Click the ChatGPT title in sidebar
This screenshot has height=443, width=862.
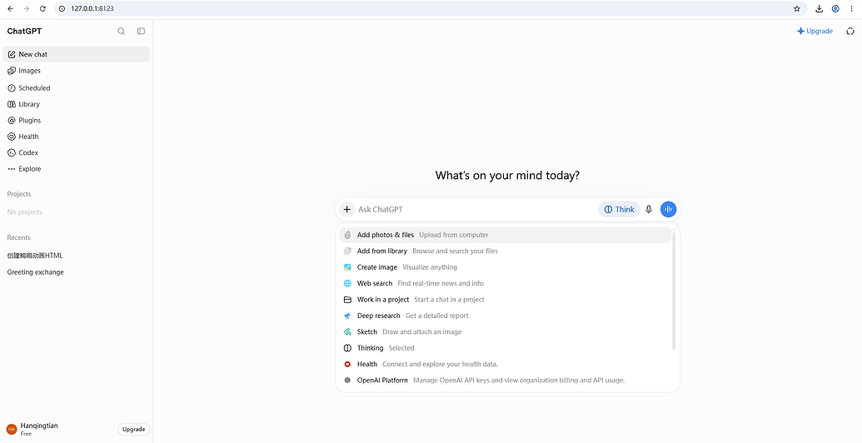point(24,32)
